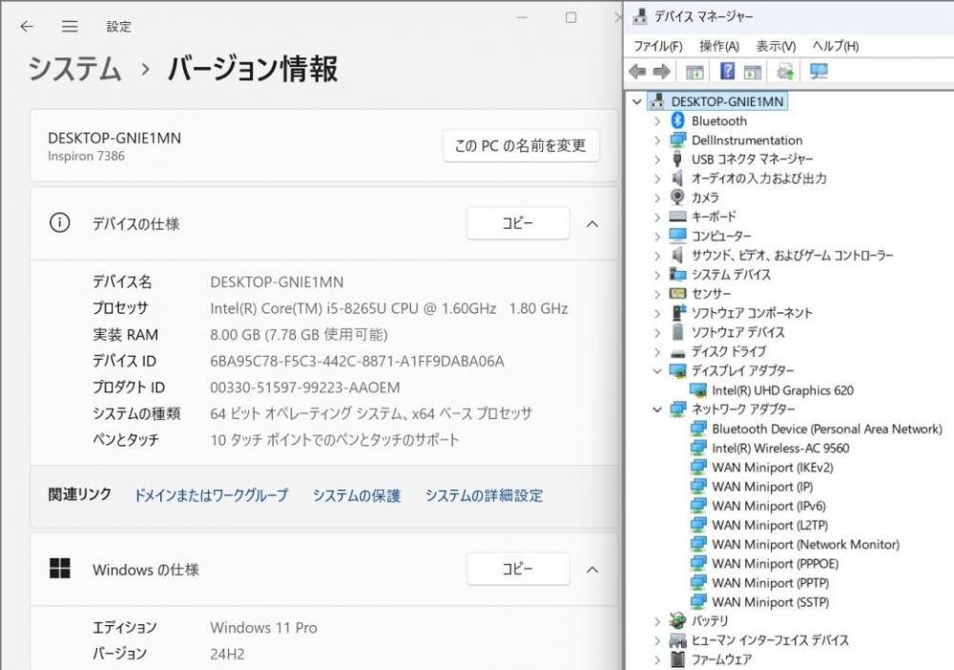
Task: Select WAN Miniport (Network Monitor) entry
Action: 805,545
